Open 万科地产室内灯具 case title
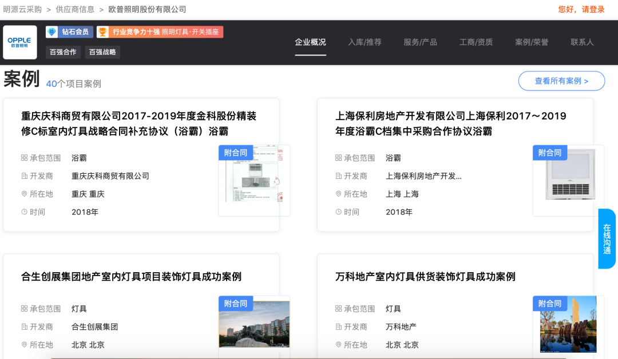 (425, 277)
